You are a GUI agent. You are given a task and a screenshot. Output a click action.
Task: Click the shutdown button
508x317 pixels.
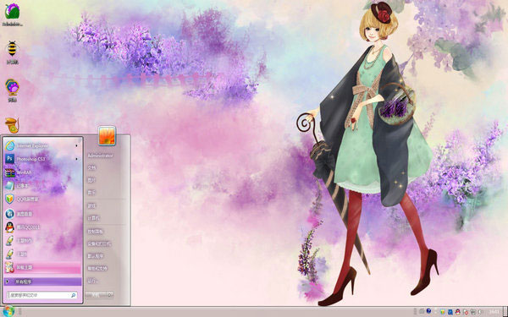(x=96, y=295)
